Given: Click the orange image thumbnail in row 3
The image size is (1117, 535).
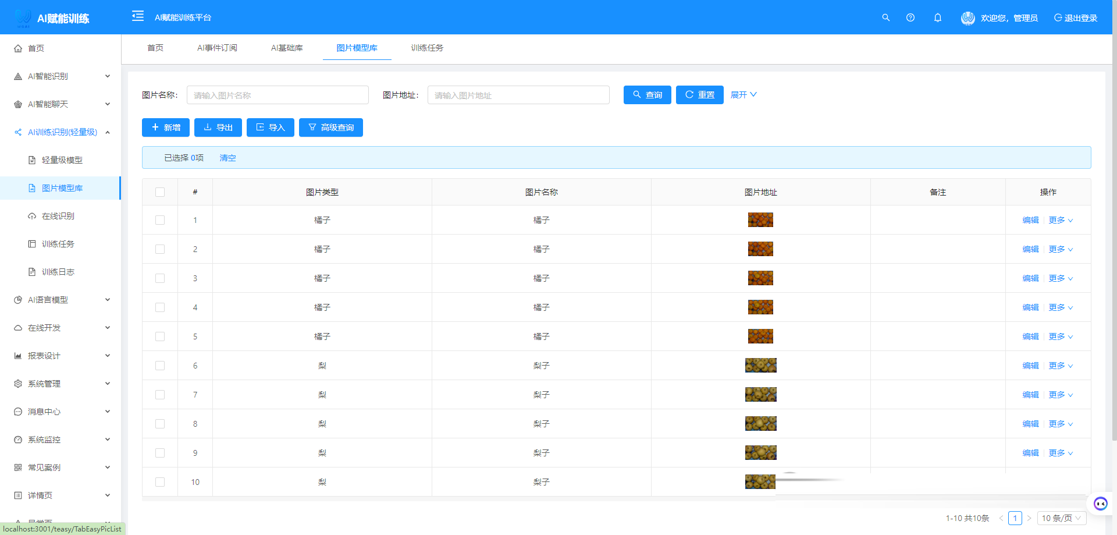Looking at the screenshot, I should [x=760, y=278].
